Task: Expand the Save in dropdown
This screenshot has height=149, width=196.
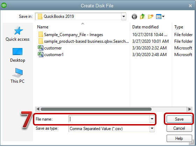Action: click(x=124, y=16)
